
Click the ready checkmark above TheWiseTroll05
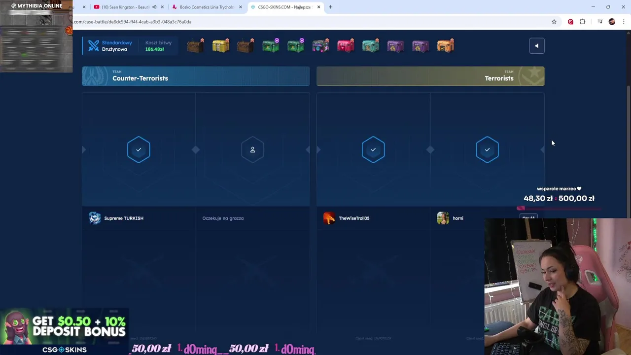373,149
